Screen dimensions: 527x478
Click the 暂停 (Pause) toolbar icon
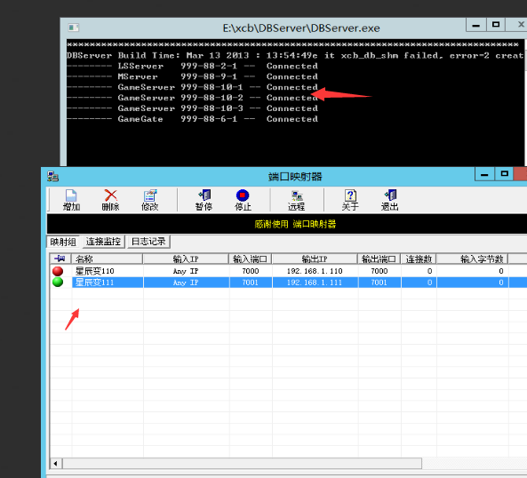pos(204,200)
